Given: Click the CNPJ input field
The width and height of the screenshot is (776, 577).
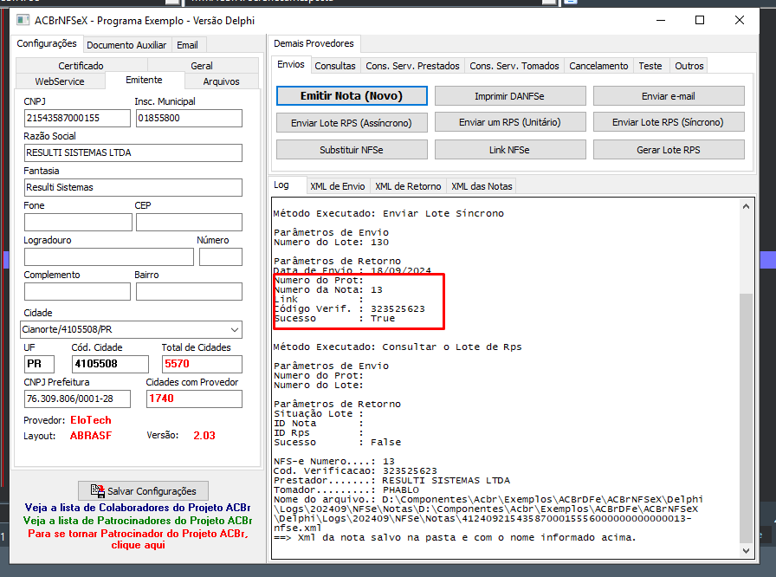Looking at the screenshot, I should [77, 118].
